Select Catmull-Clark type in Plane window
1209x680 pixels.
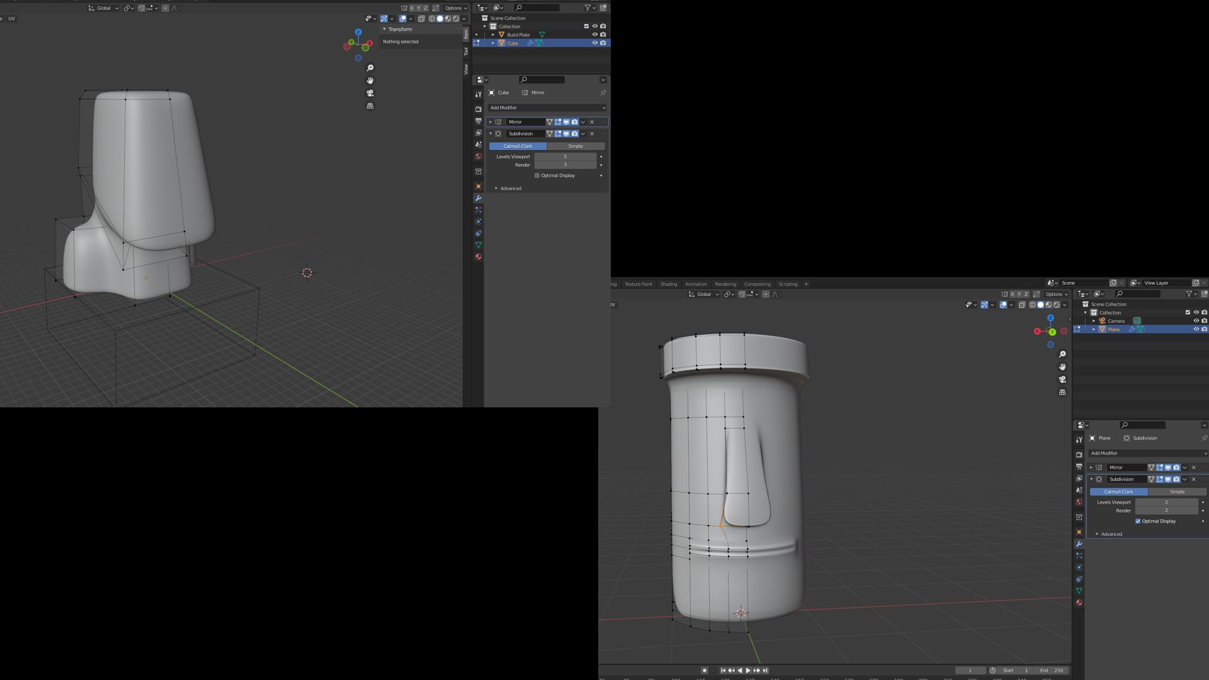1118,492
